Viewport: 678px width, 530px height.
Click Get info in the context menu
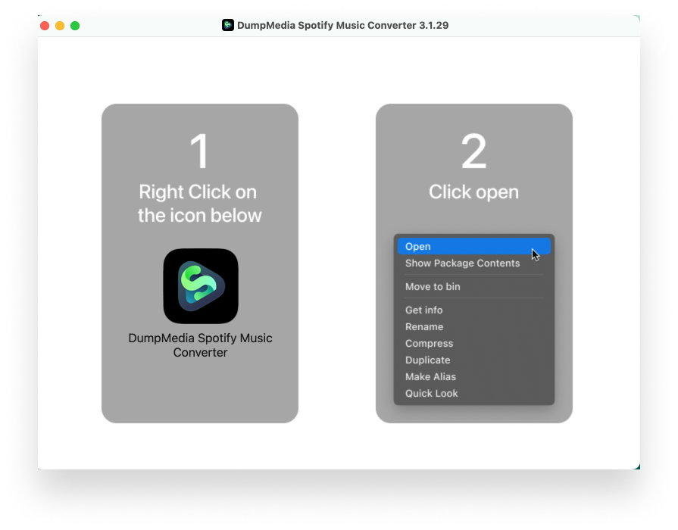(424, 310)
